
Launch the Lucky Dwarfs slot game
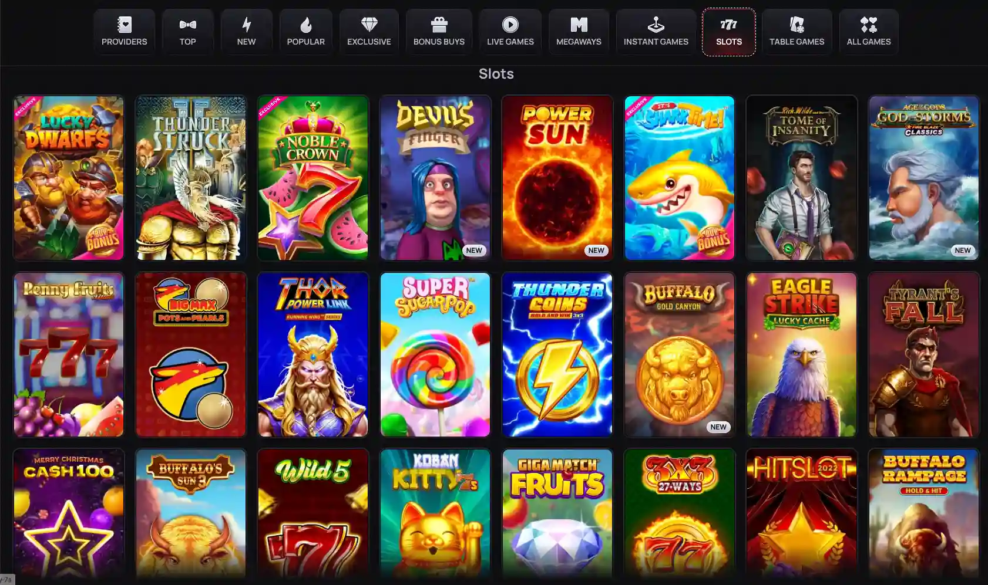pyautogui.click(x=69, y=178)
